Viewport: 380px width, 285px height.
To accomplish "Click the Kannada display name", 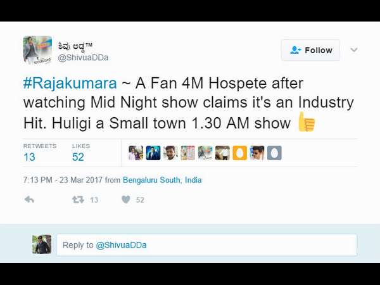I will coord(75,46).
